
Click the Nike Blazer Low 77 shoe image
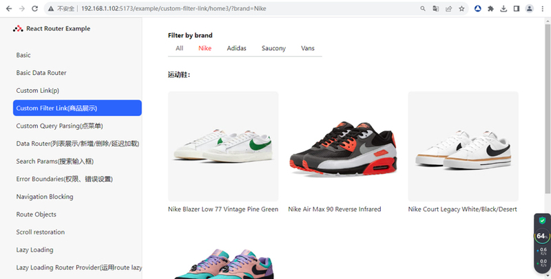(223, 146)
